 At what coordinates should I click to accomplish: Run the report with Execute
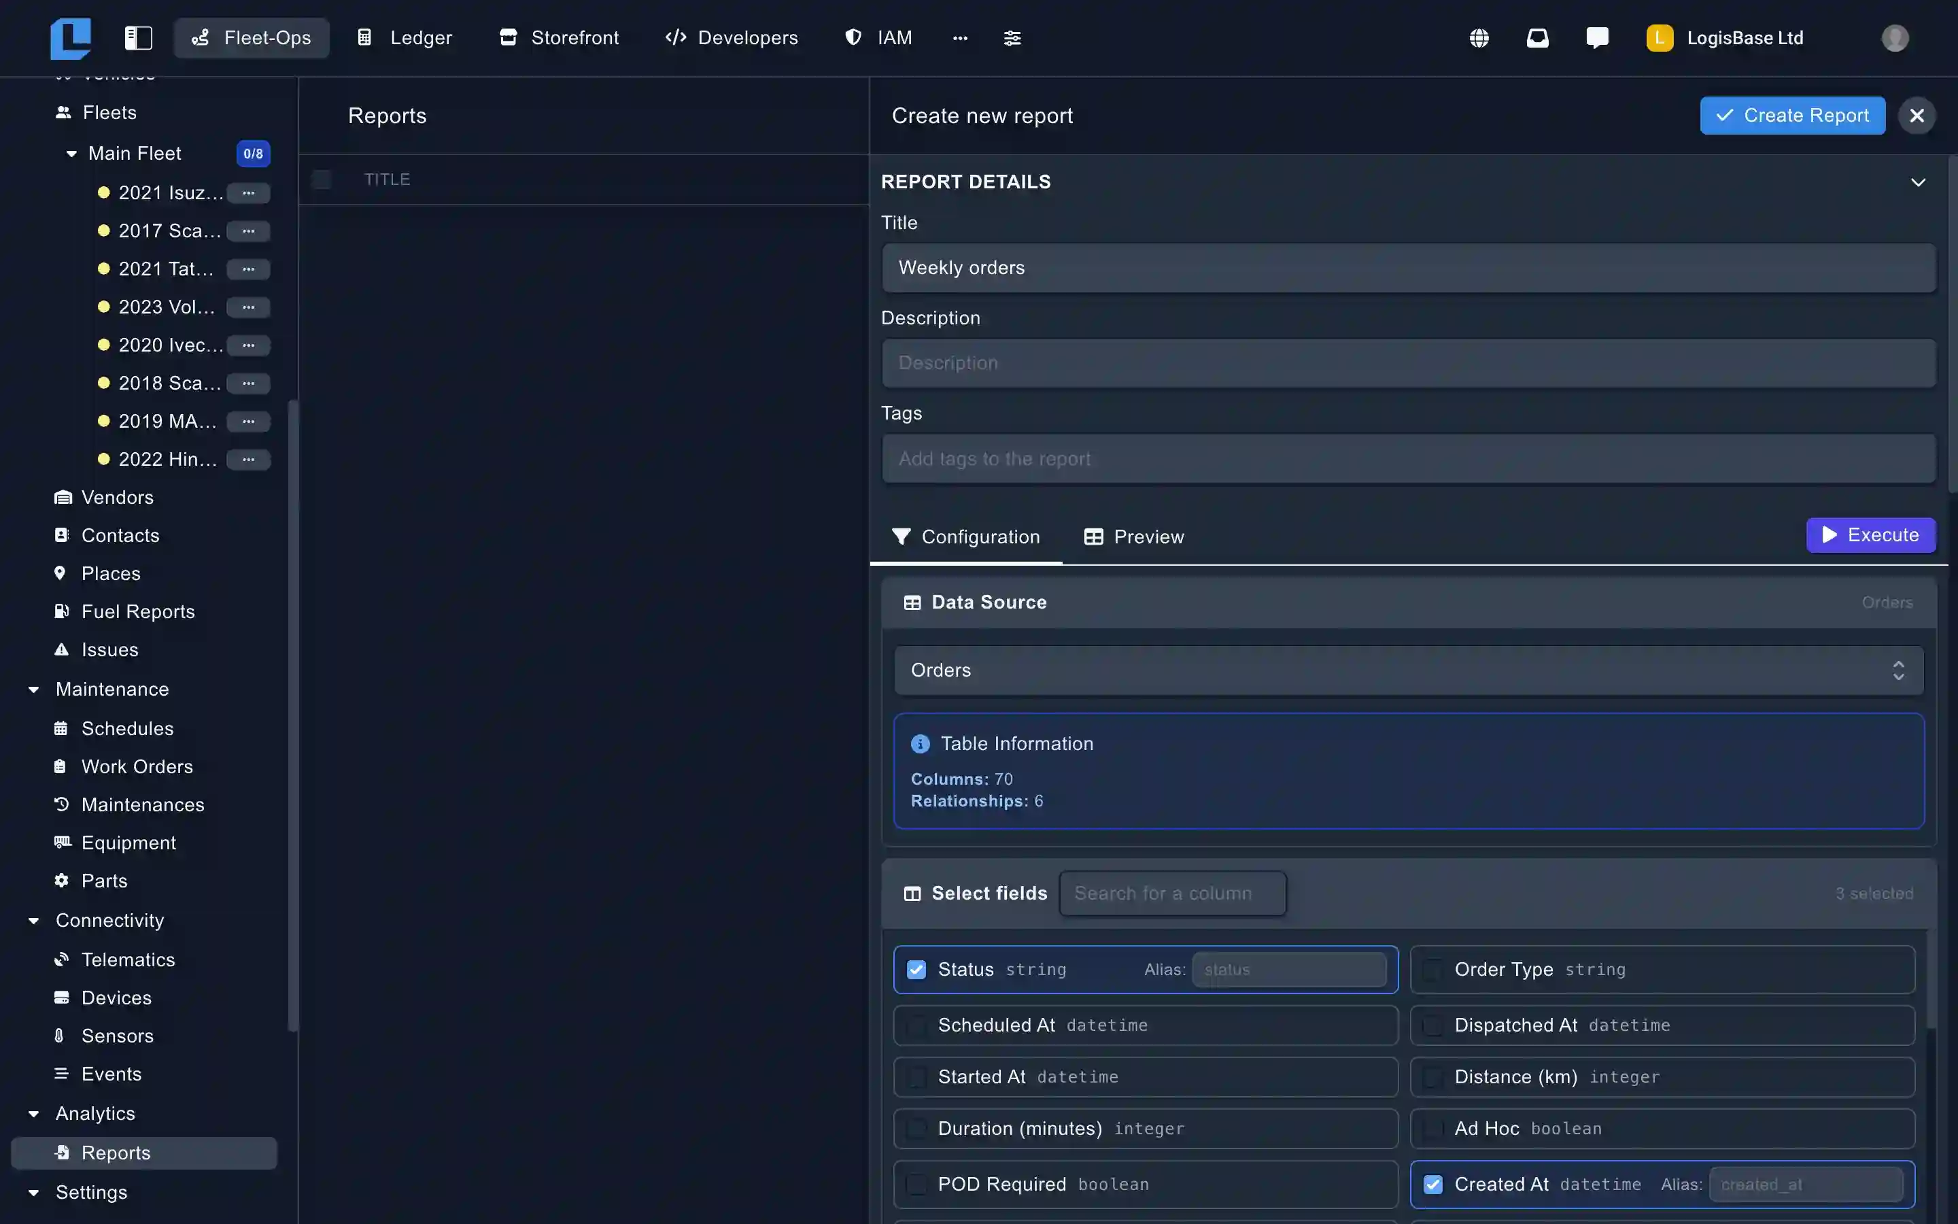pyautogui.click(x=1870, y=535)
